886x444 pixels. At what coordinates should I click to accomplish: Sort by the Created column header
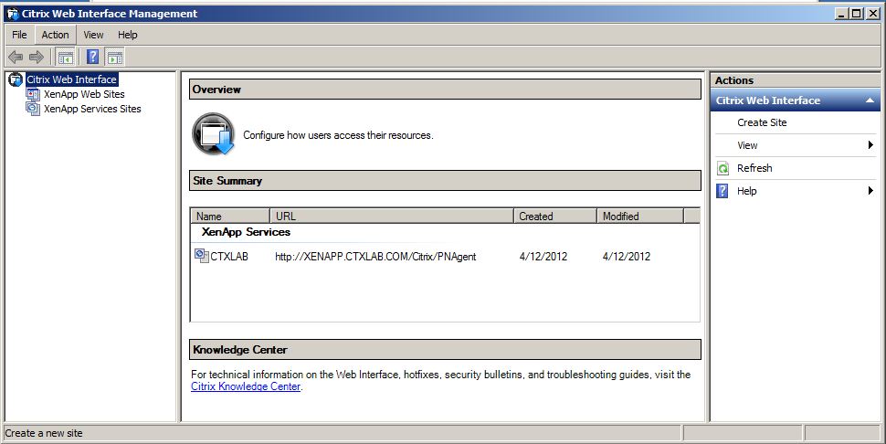point(555,217)
